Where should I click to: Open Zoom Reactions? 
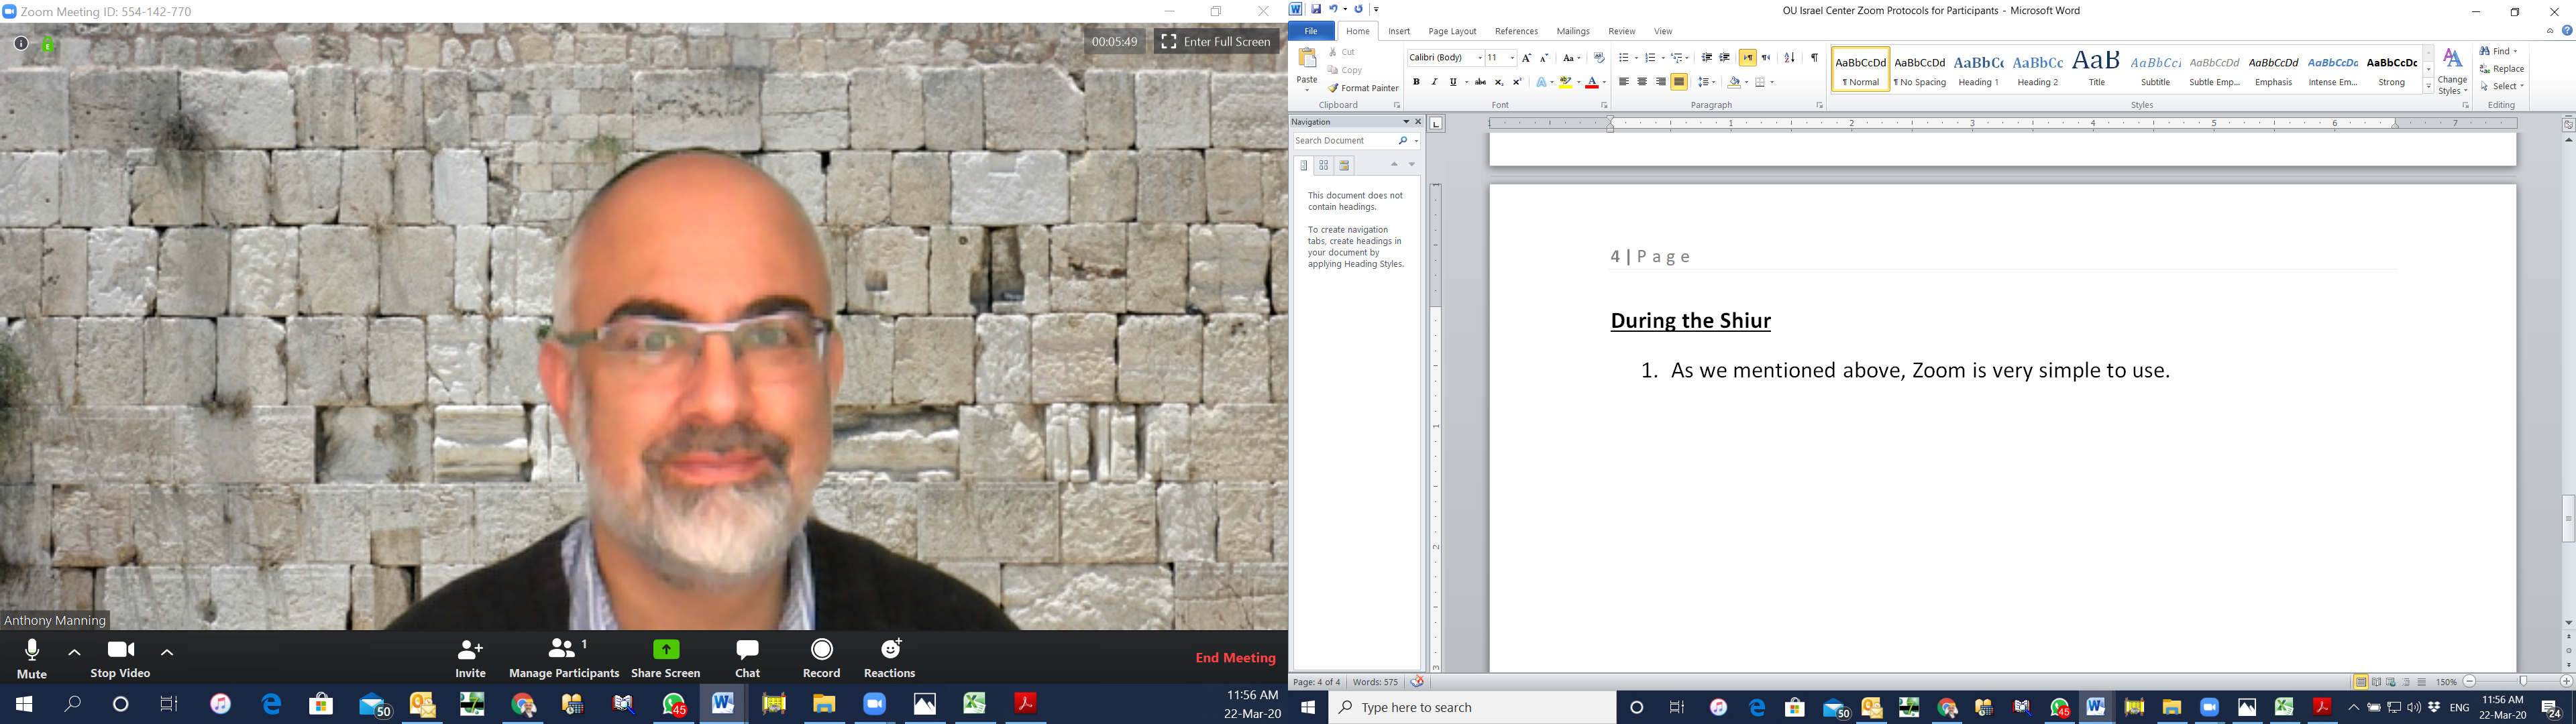(889, 650)
